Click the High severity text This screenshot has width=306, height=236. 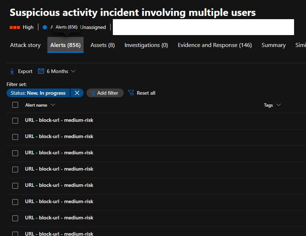(x=28, y=27)
